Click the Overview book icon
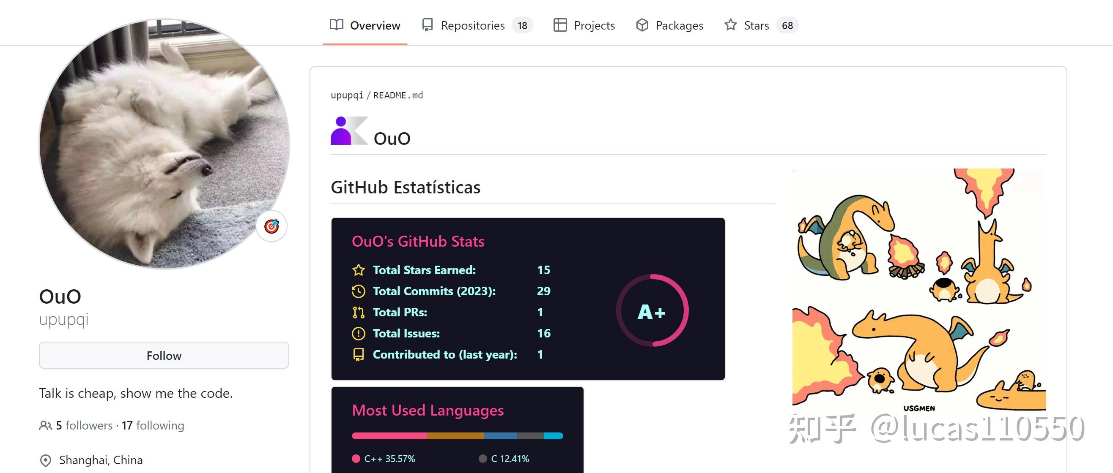Image resolution: width=1113 pixels, height=473 pixels. pos(336,25)
